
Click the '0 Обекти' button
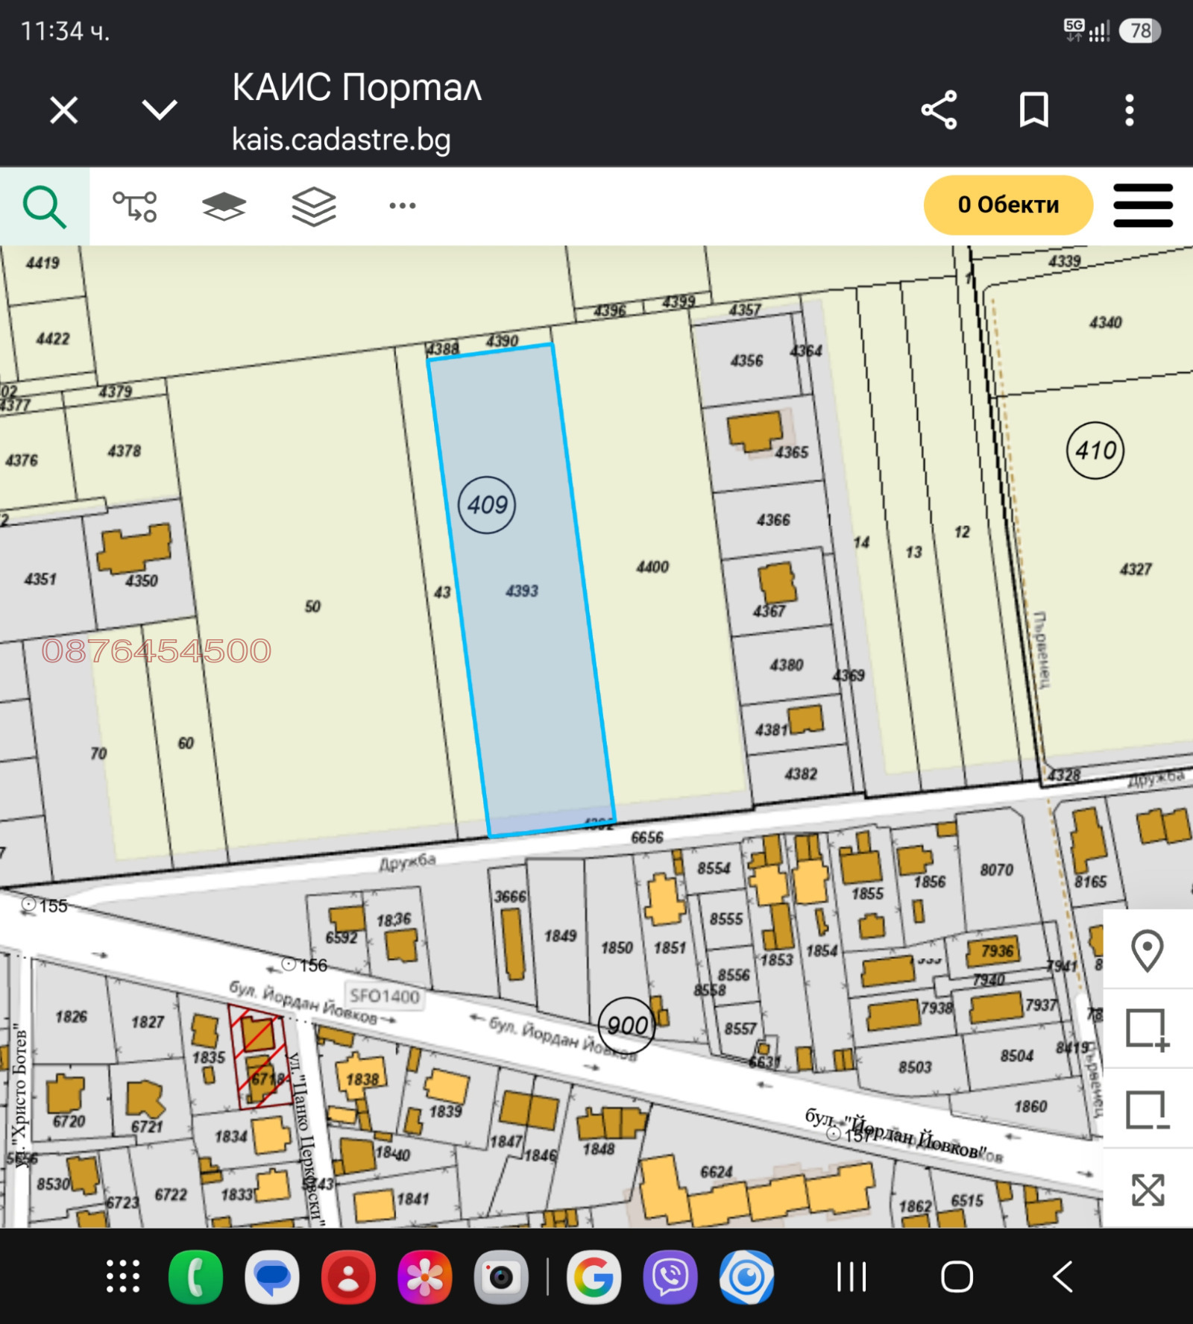click(x=1008, y=205)
